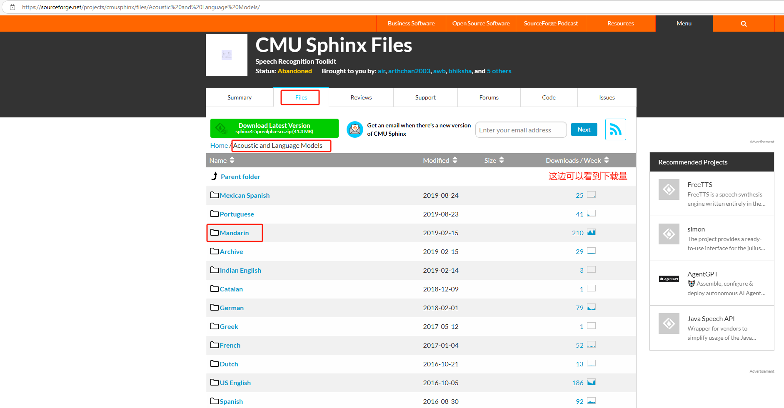Viewport: 784px width, 408px height.
Task: Open Resources menu
Action: pyautogui.click(x=621, y=24)
